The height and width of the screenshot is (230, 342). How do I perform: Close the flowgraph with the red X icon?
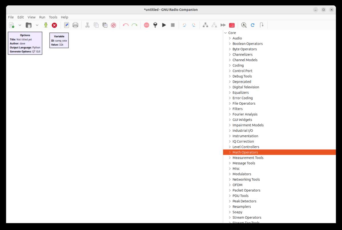pyautogui.click(x=54, y=25)
